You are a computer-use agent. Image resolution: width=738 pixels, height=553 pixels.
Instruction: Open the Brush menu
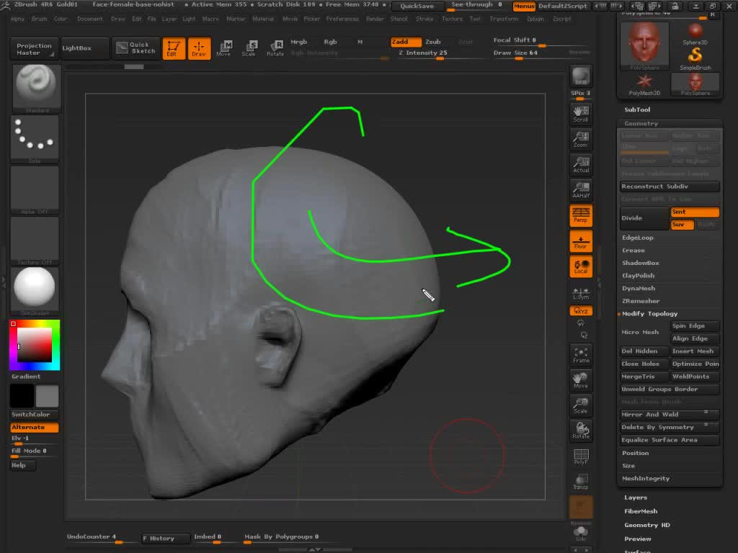(40, 19)
